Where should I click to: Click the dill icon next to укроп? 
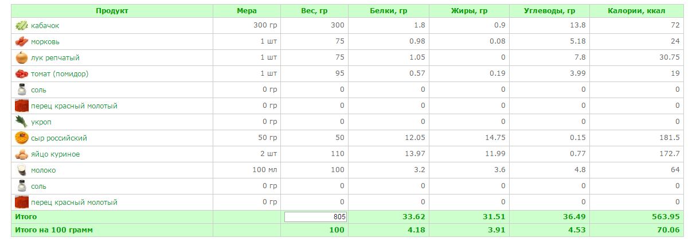(22, 122)
